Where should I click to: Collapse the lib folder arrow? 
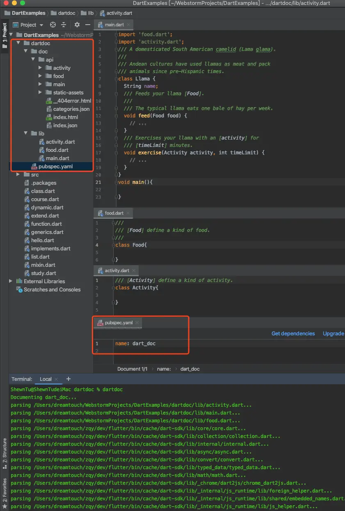[26, 134]
